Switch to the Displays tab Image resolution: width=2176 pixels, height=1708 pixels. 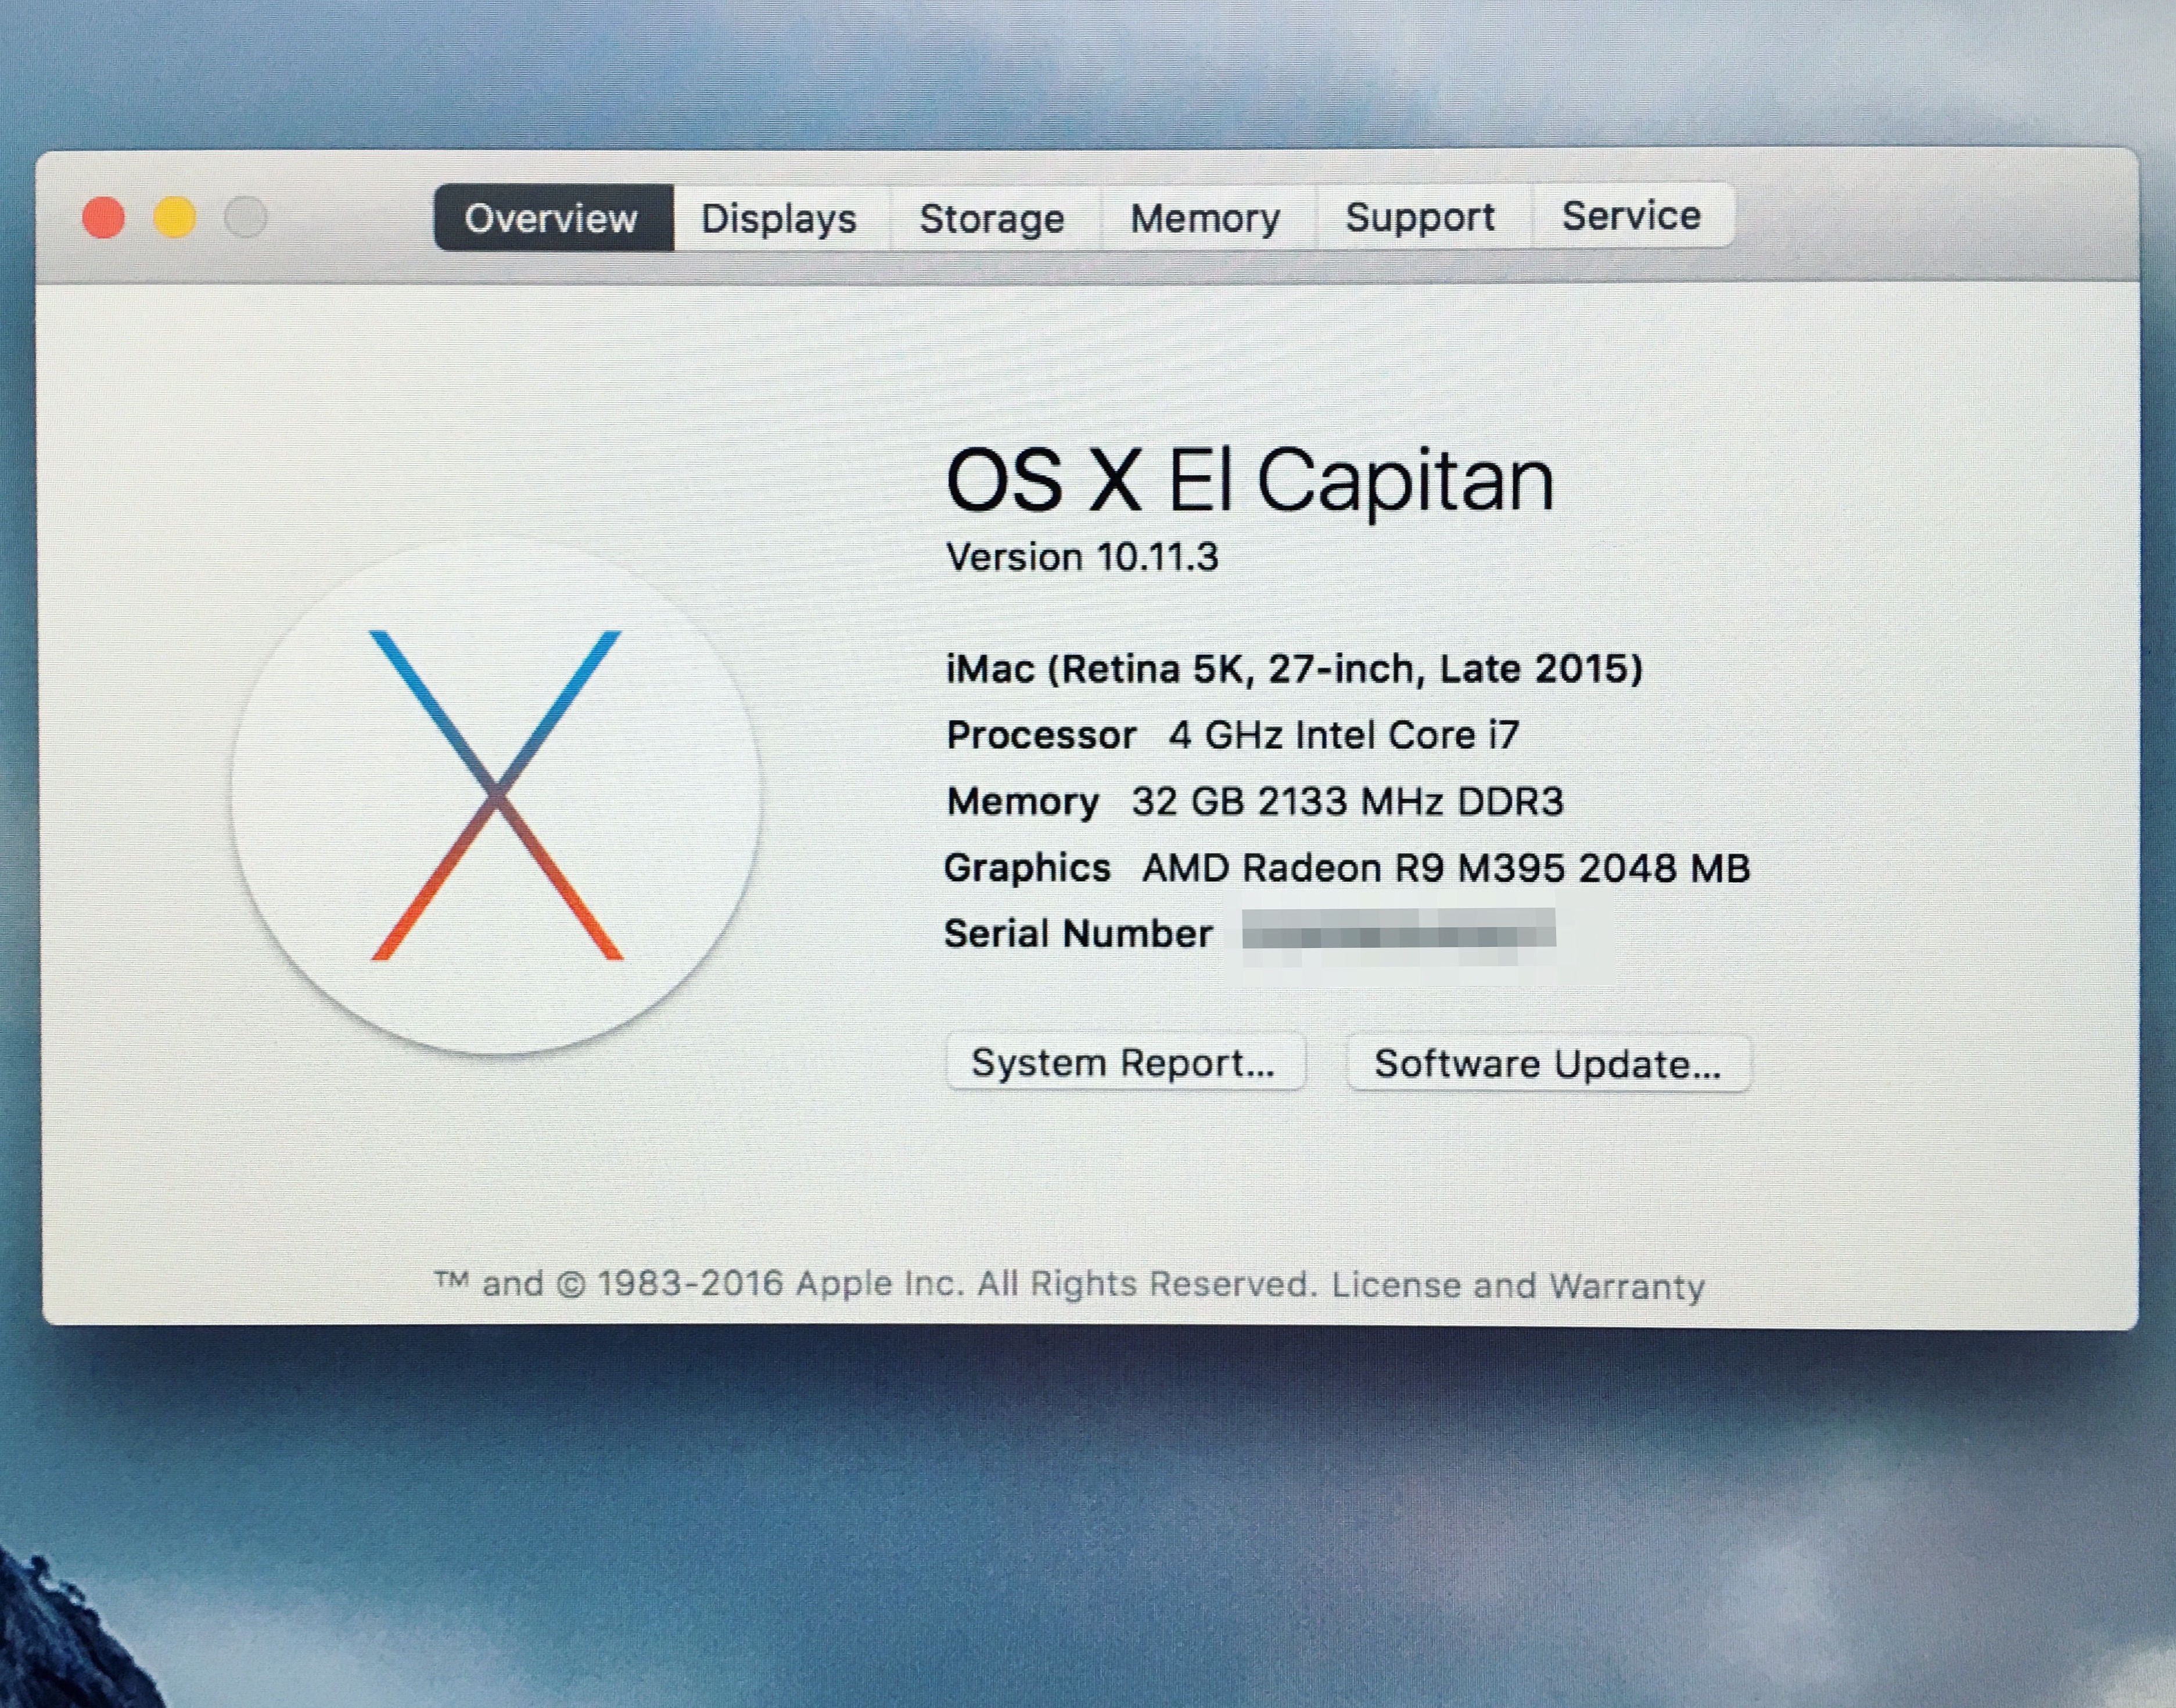pyautogui.click(x=779, y=218)
